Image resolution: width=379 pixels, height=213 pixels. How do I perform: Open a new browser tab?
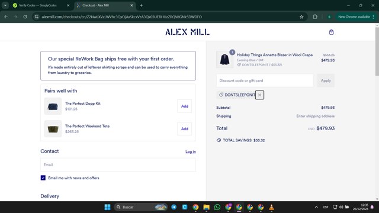tap(141, 5)
